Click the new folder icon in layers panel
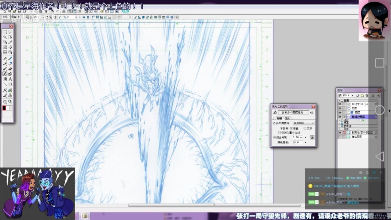 (x=362, y=96)
